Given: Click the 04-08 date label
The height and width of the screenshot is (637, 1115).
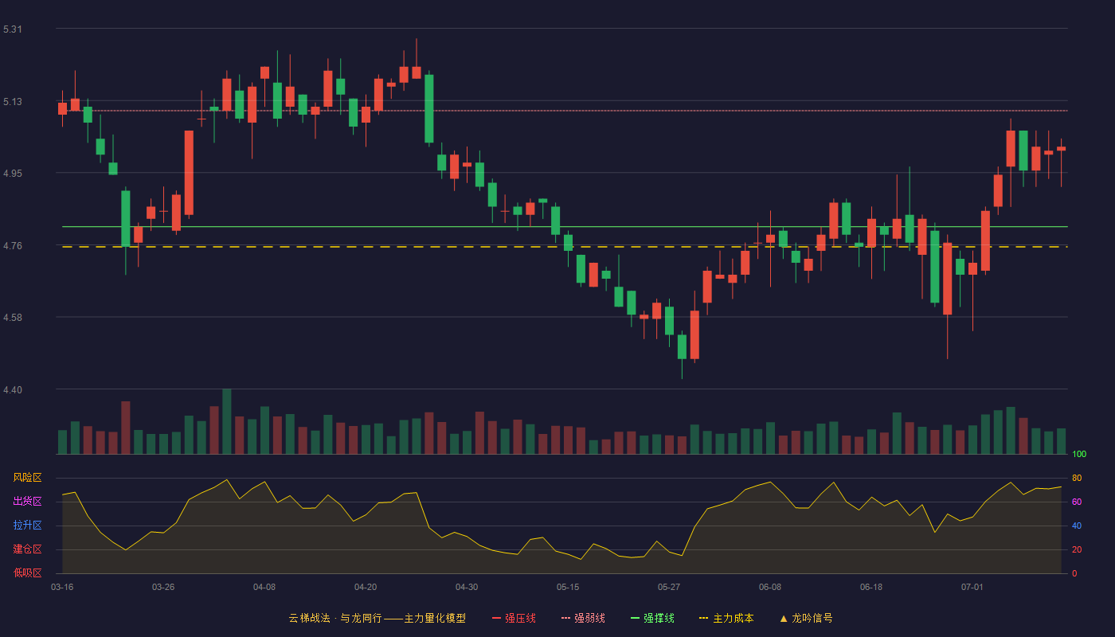Looking at the screenshot, I should pyautogui.click(x=264, y=587).
